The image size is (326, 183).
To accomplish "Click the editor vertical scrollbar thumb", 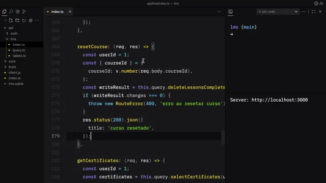I will [223, 137].
